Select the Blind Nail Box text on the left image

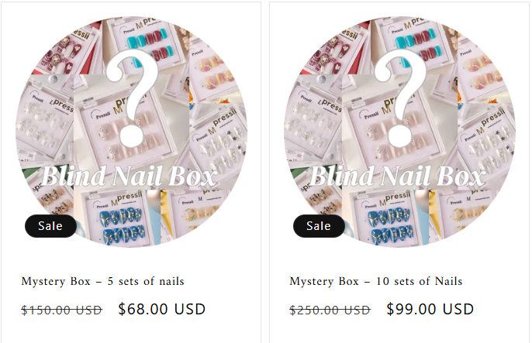tap(129, 176)
